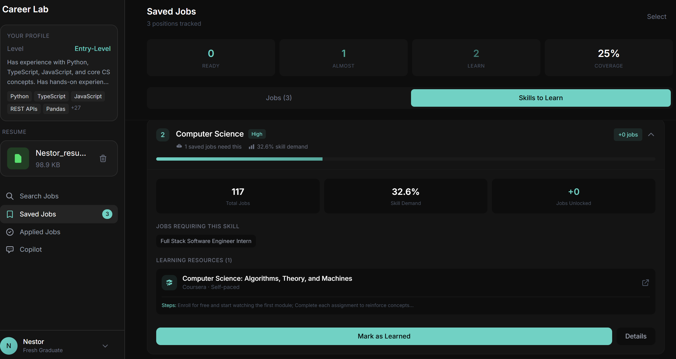676x359 pixels.
Task: Click the Applied Jobs checkmark icon
Action: click(x=10, y=232)
